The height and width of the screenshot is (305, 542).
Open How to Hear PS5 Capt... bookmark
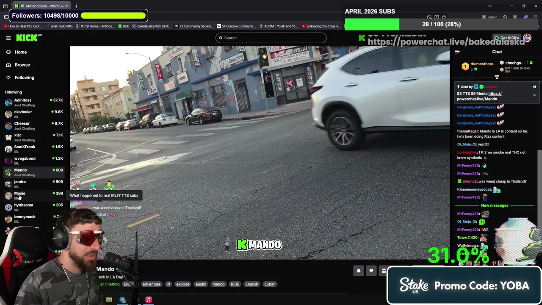pyautogui.click(x=23, y=26)
